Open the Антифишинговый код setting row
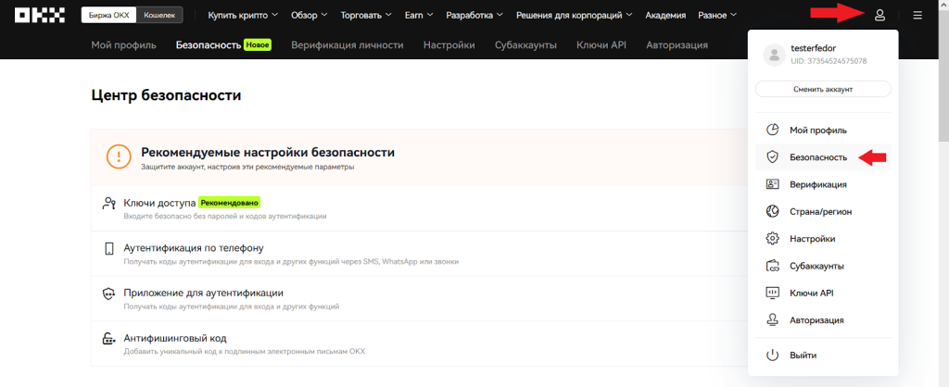 click(x=175, y=338)
